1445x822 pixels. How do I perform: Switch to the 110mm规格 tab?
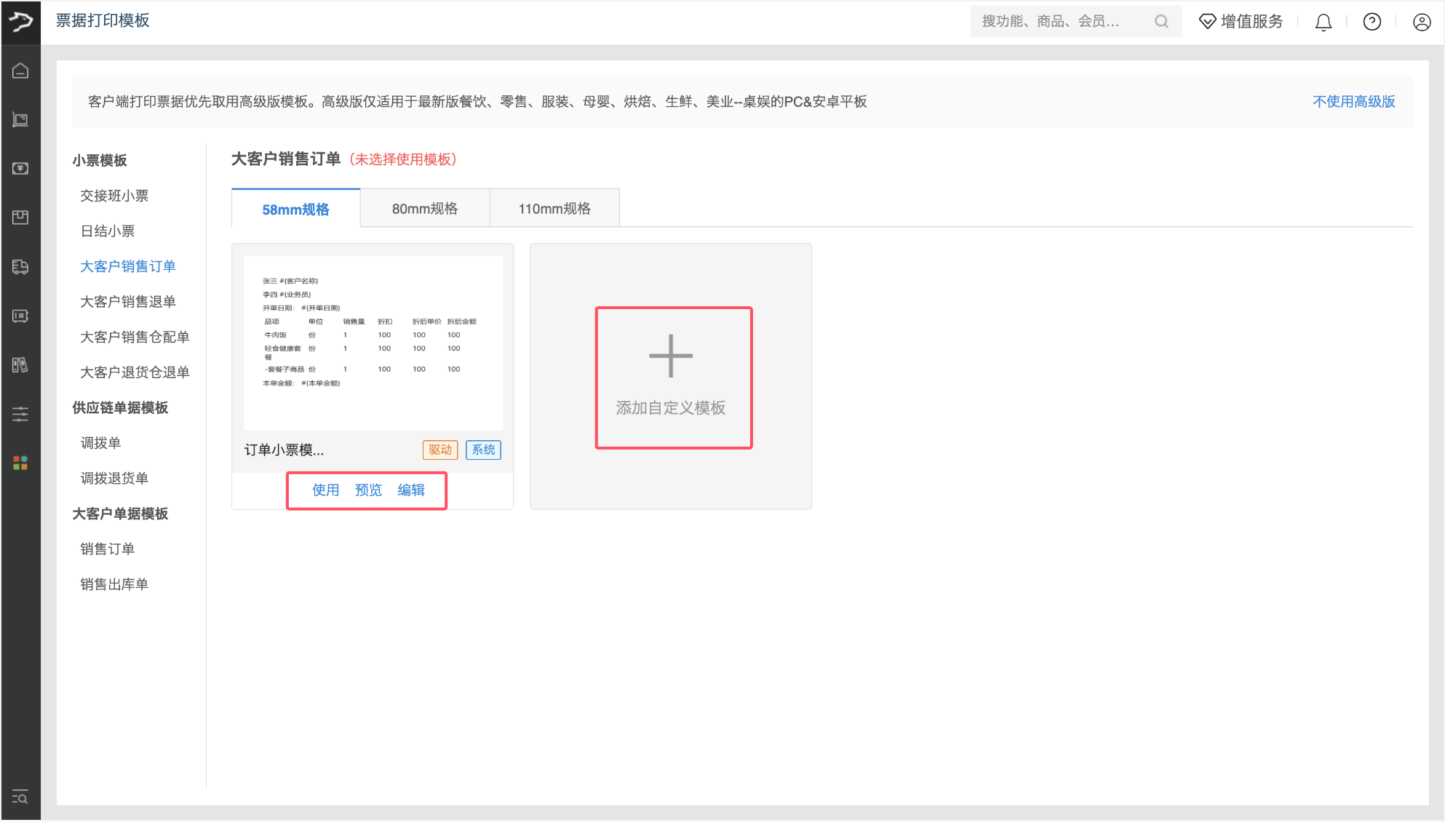554,209
